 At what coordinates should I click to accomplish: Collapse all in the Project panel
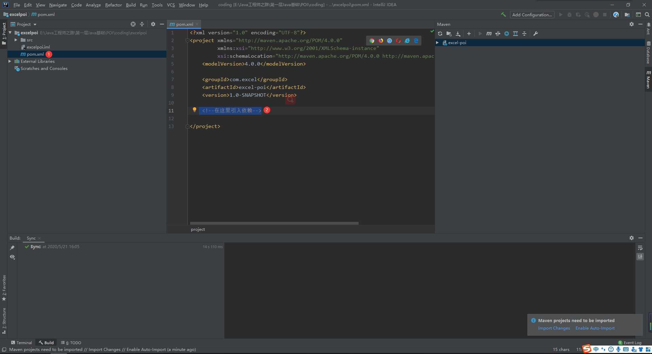142,24
